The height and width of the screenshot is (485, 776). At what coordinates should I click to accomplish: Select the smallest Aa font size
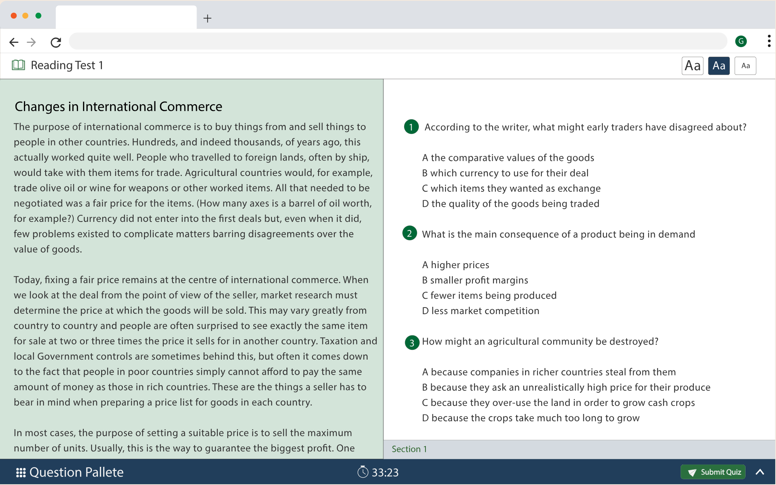pyautogui.click(x=745, y=66)
